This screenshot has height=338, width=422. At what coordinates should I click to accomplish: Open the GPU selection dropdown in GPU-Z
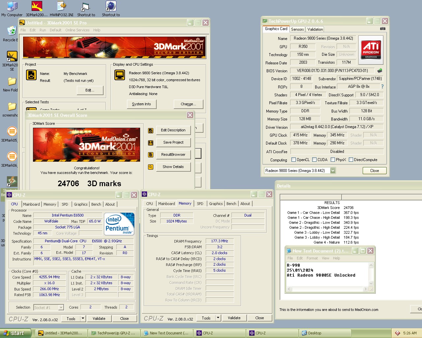point(333,171)
